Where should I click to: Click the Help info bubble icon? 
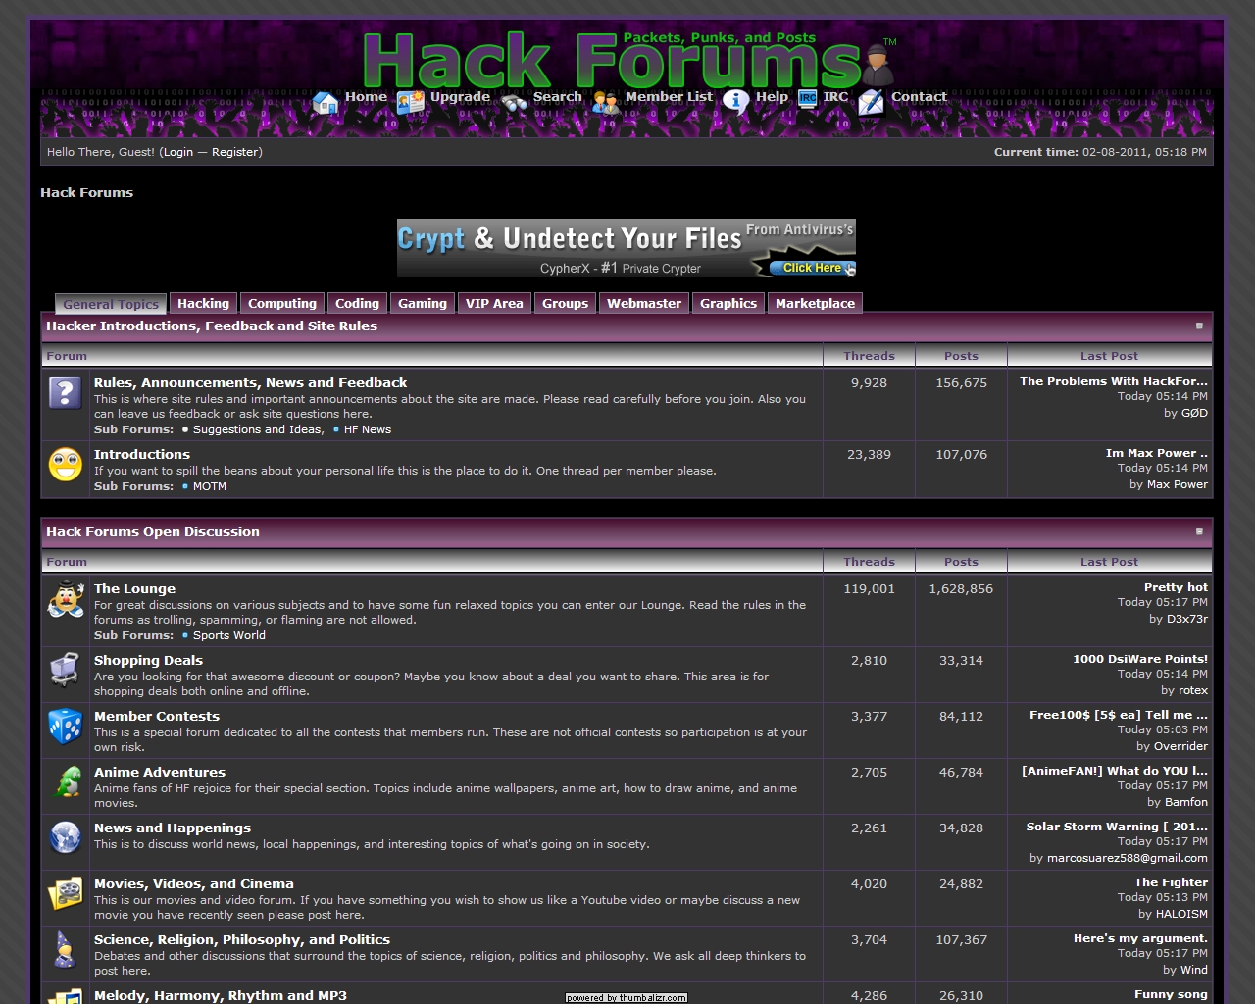736,102
